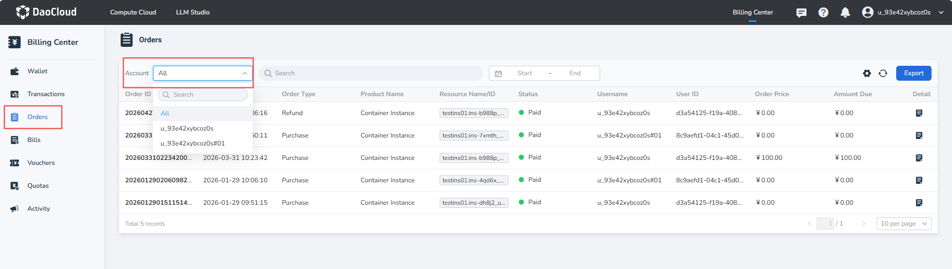Open the messages chat icon in header

[801, 12]
